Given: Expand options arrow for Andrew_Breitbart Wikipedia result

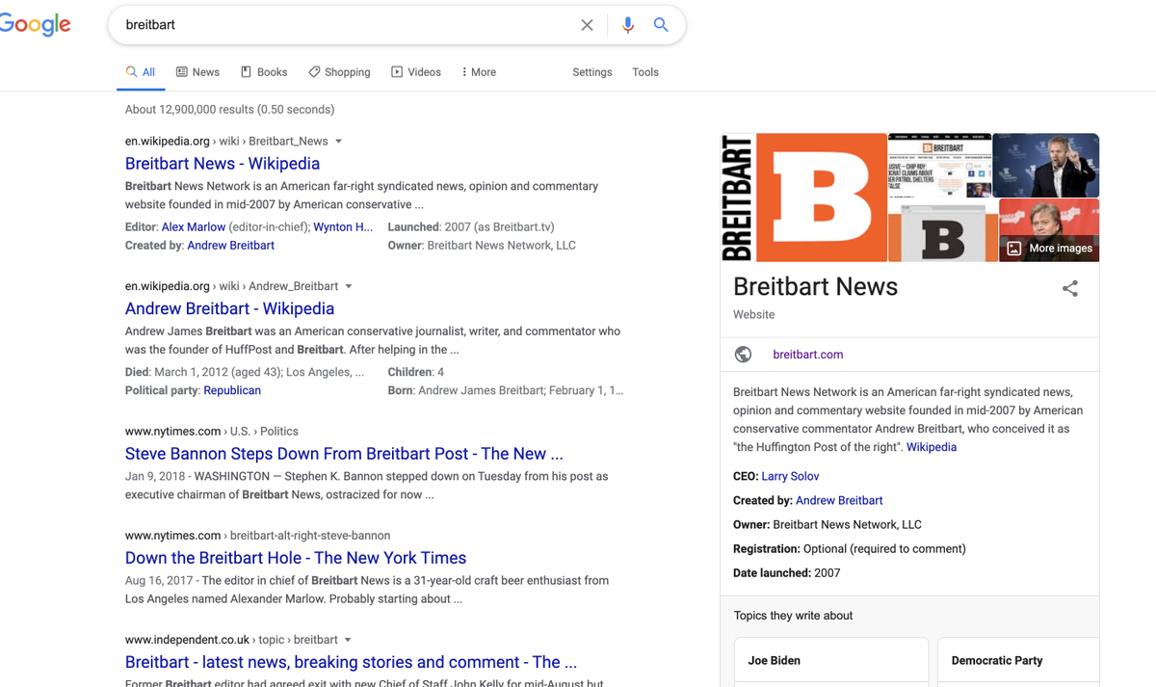Looking at the screenshot, I should [349, 286].
